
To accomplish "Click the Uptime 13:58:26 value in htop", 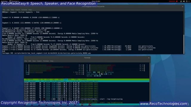I will coord(97,76).
